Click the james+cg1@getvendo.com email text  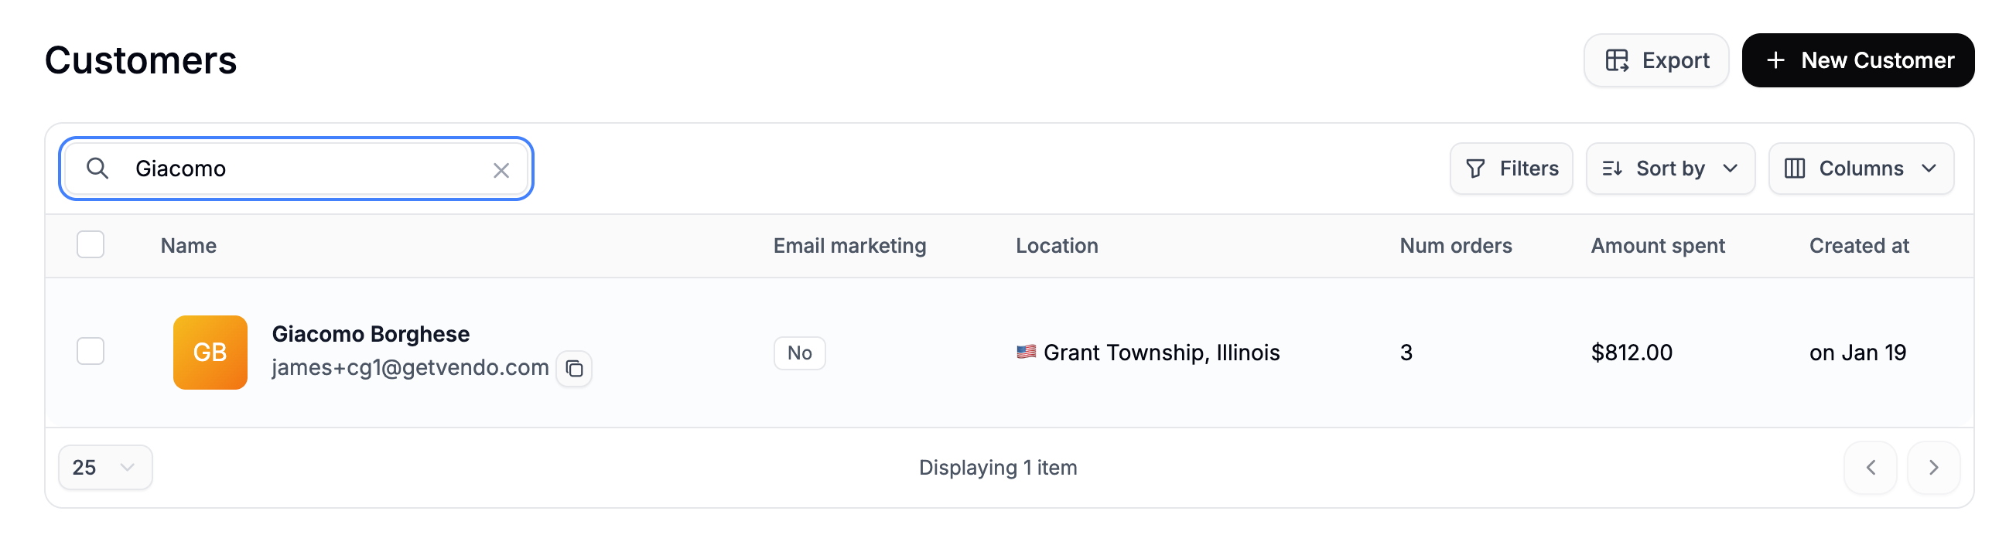pos(410,367)
